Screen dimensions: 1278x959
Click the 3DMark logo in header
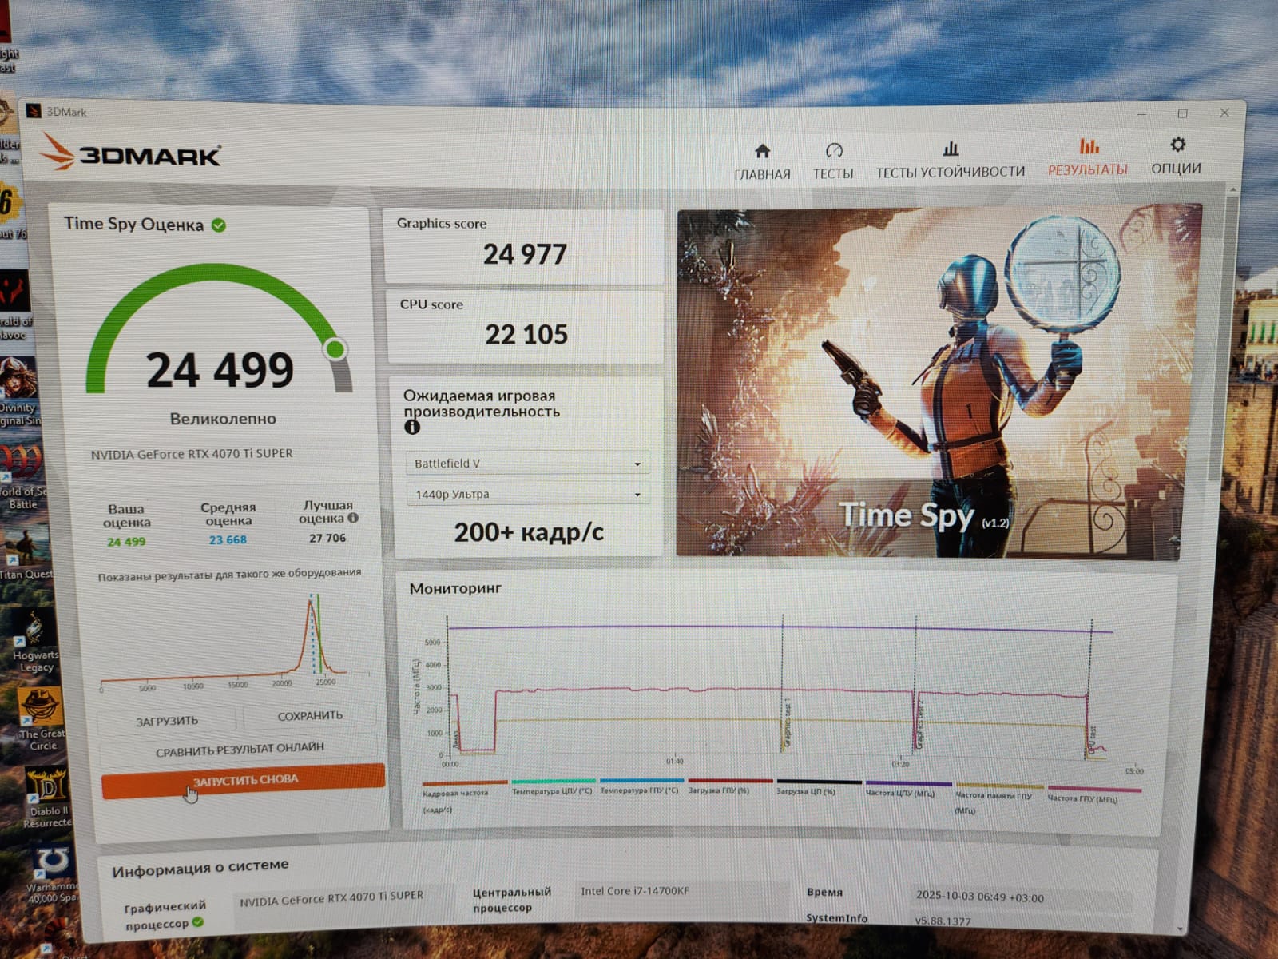pyautogui.click(x=130, y=152)
